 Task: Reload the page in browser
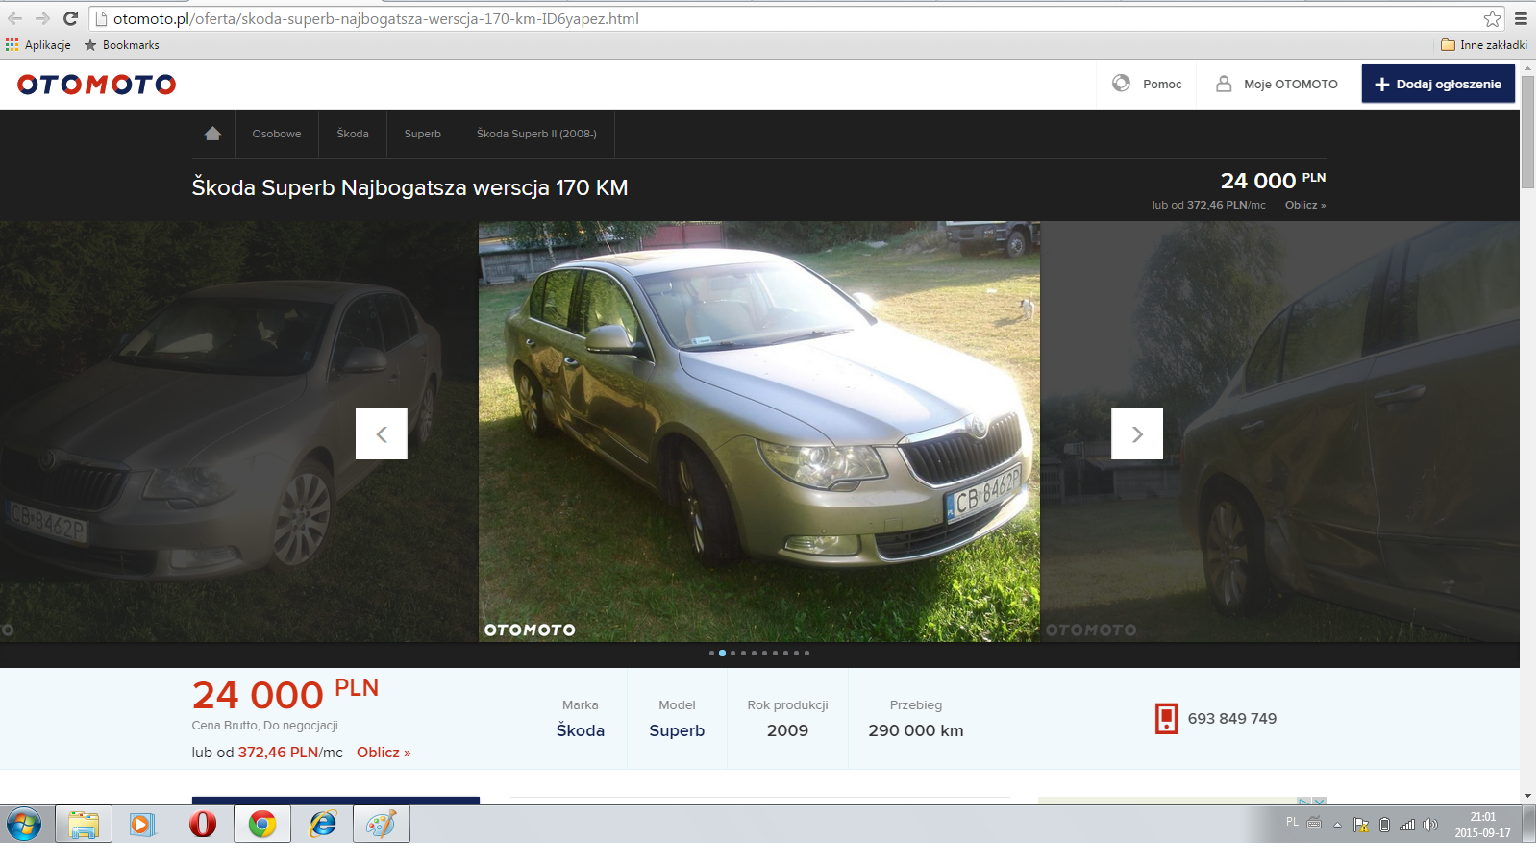pos(70,18)
